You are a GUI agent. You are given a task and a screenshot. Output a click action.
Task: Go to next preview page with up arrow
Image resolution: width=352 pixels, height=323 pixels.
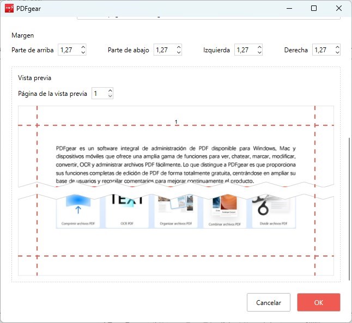[110, 90]
